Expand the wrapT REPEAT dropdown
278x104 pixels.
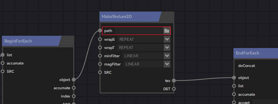click(167, 47)
